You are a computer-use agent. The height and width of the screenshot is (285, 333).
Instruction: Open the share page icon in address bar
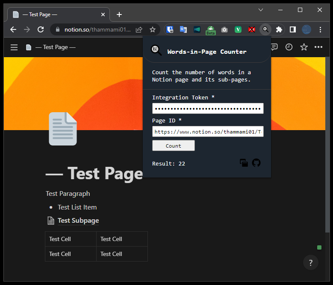(139, 29)
